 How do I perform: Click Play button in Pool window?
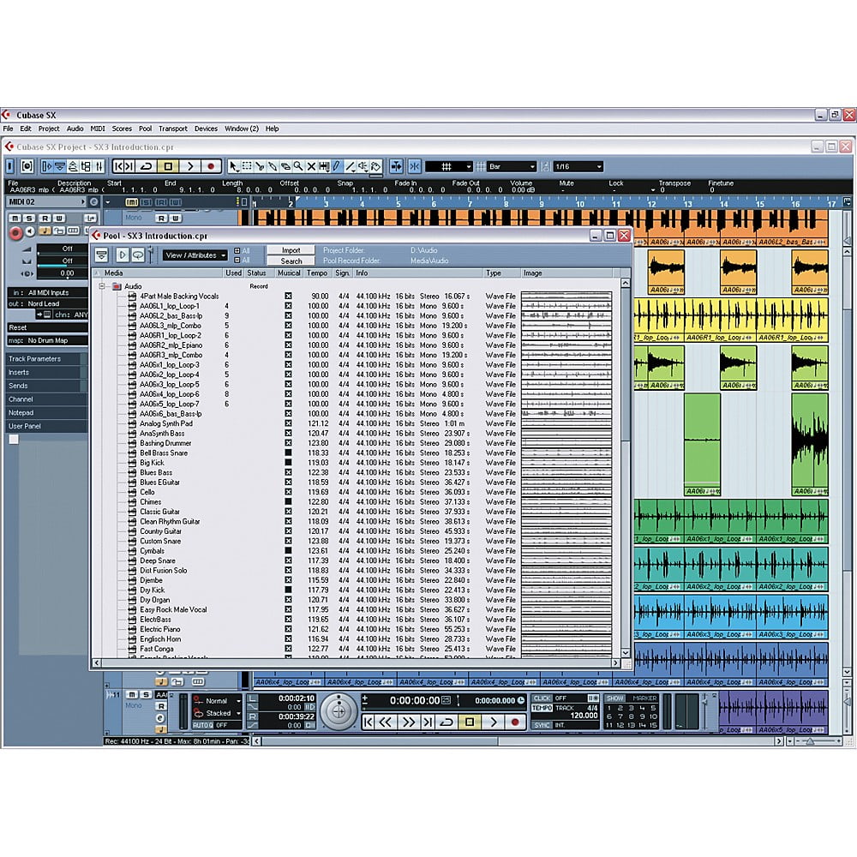click(x=123, y=255)
